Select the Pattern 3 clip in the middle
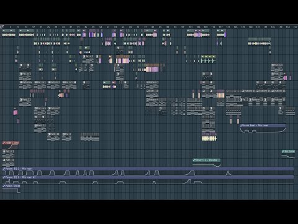 tap(153, 85)
